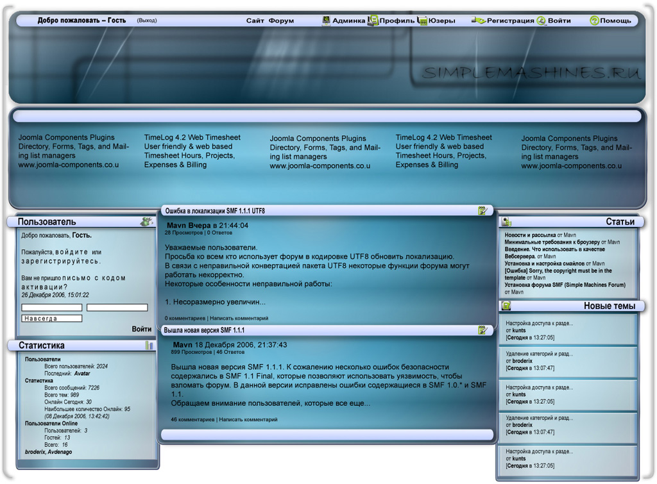Click the Войти login icon in top bar
This screenshot has height=484, width=657.
[542, 21]
